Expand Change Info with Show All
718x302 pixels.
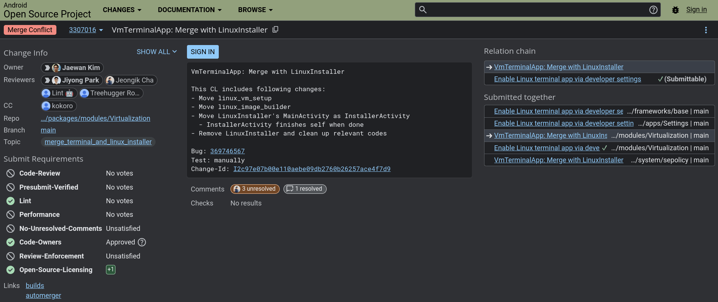pos(156,52)
